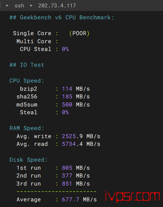The image size is (163, 207).
Task: Click the Geekbench v6 CPU Benchmark heading
Action: 62,18
